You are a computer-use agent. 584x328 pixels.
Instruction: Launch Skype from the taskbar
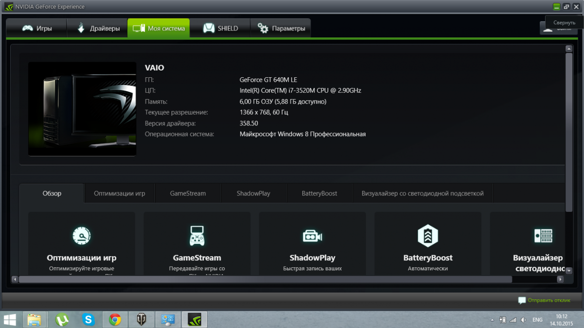click(89, 319)
